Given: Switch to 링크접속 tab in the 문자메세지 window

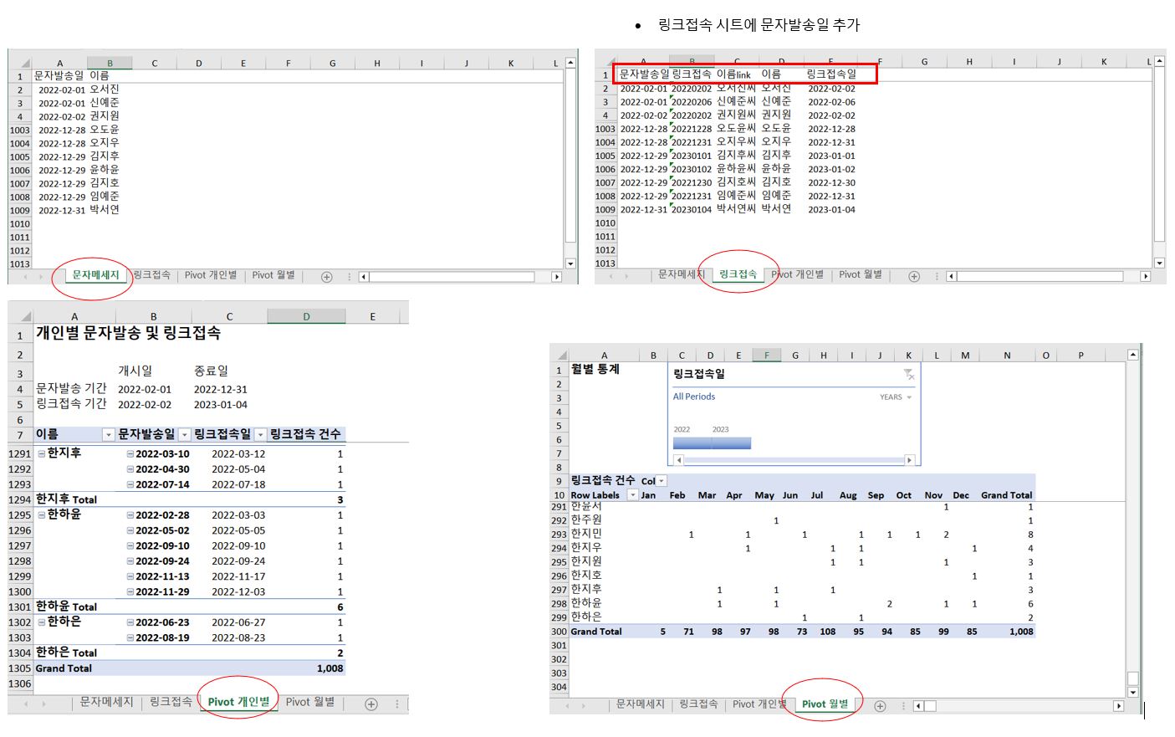Looking at the screenshot, I should click(151, 275).
